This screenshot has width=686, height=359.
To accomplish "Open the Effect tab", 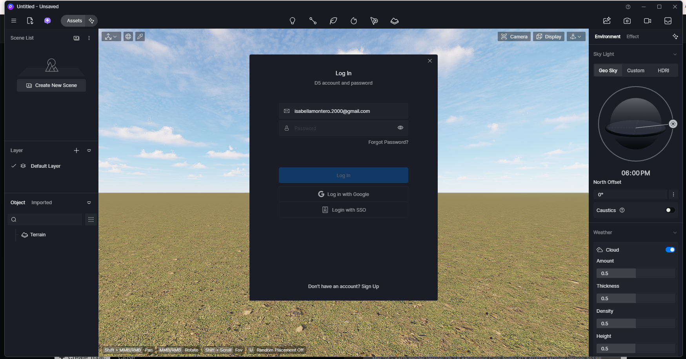I will pyautogui.click(x=632, y=36).
